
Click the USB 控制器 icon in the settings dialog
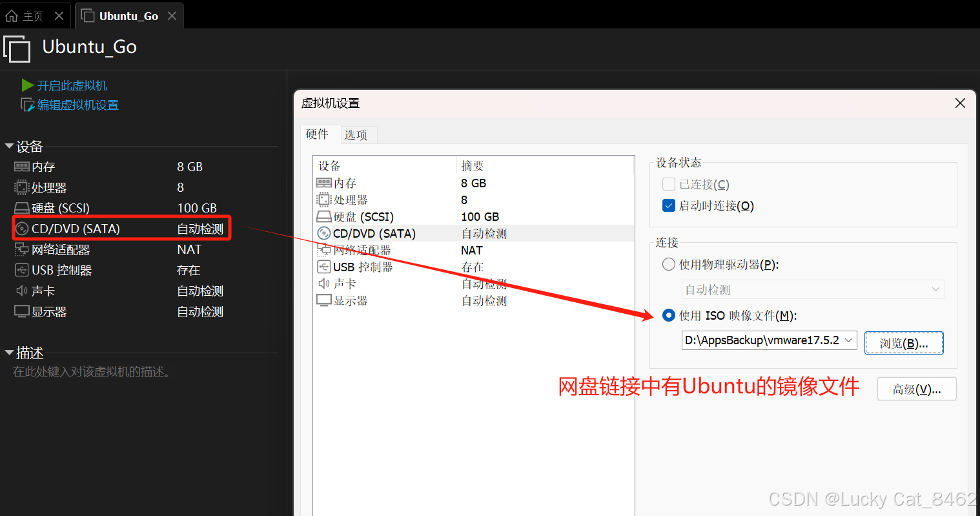tap(324, 267)
